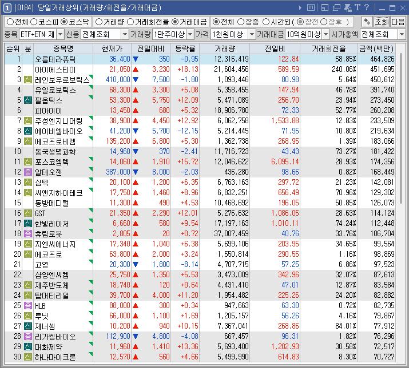This screenshot has height=368, width=409.
Task: Click the dark 신 badge beside 에이비엘바이오
Action: (28, 131)
